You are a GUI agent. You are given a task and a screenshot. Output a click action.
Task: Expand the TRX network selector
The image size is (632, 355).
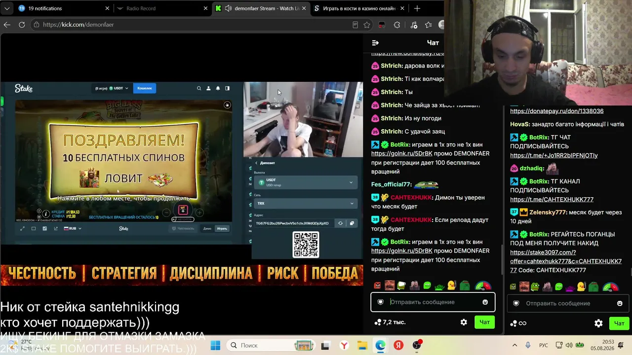[305, 203]
